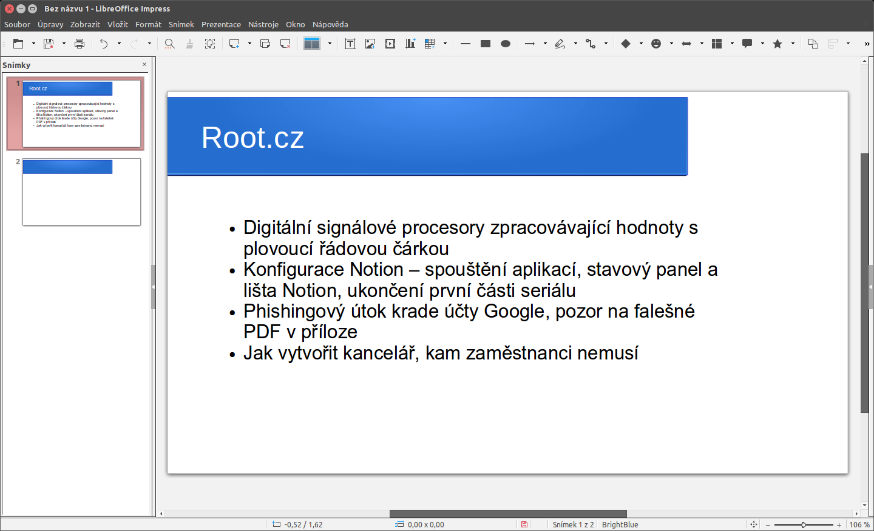Delete slide icon with red x

[x=285, y=44]
